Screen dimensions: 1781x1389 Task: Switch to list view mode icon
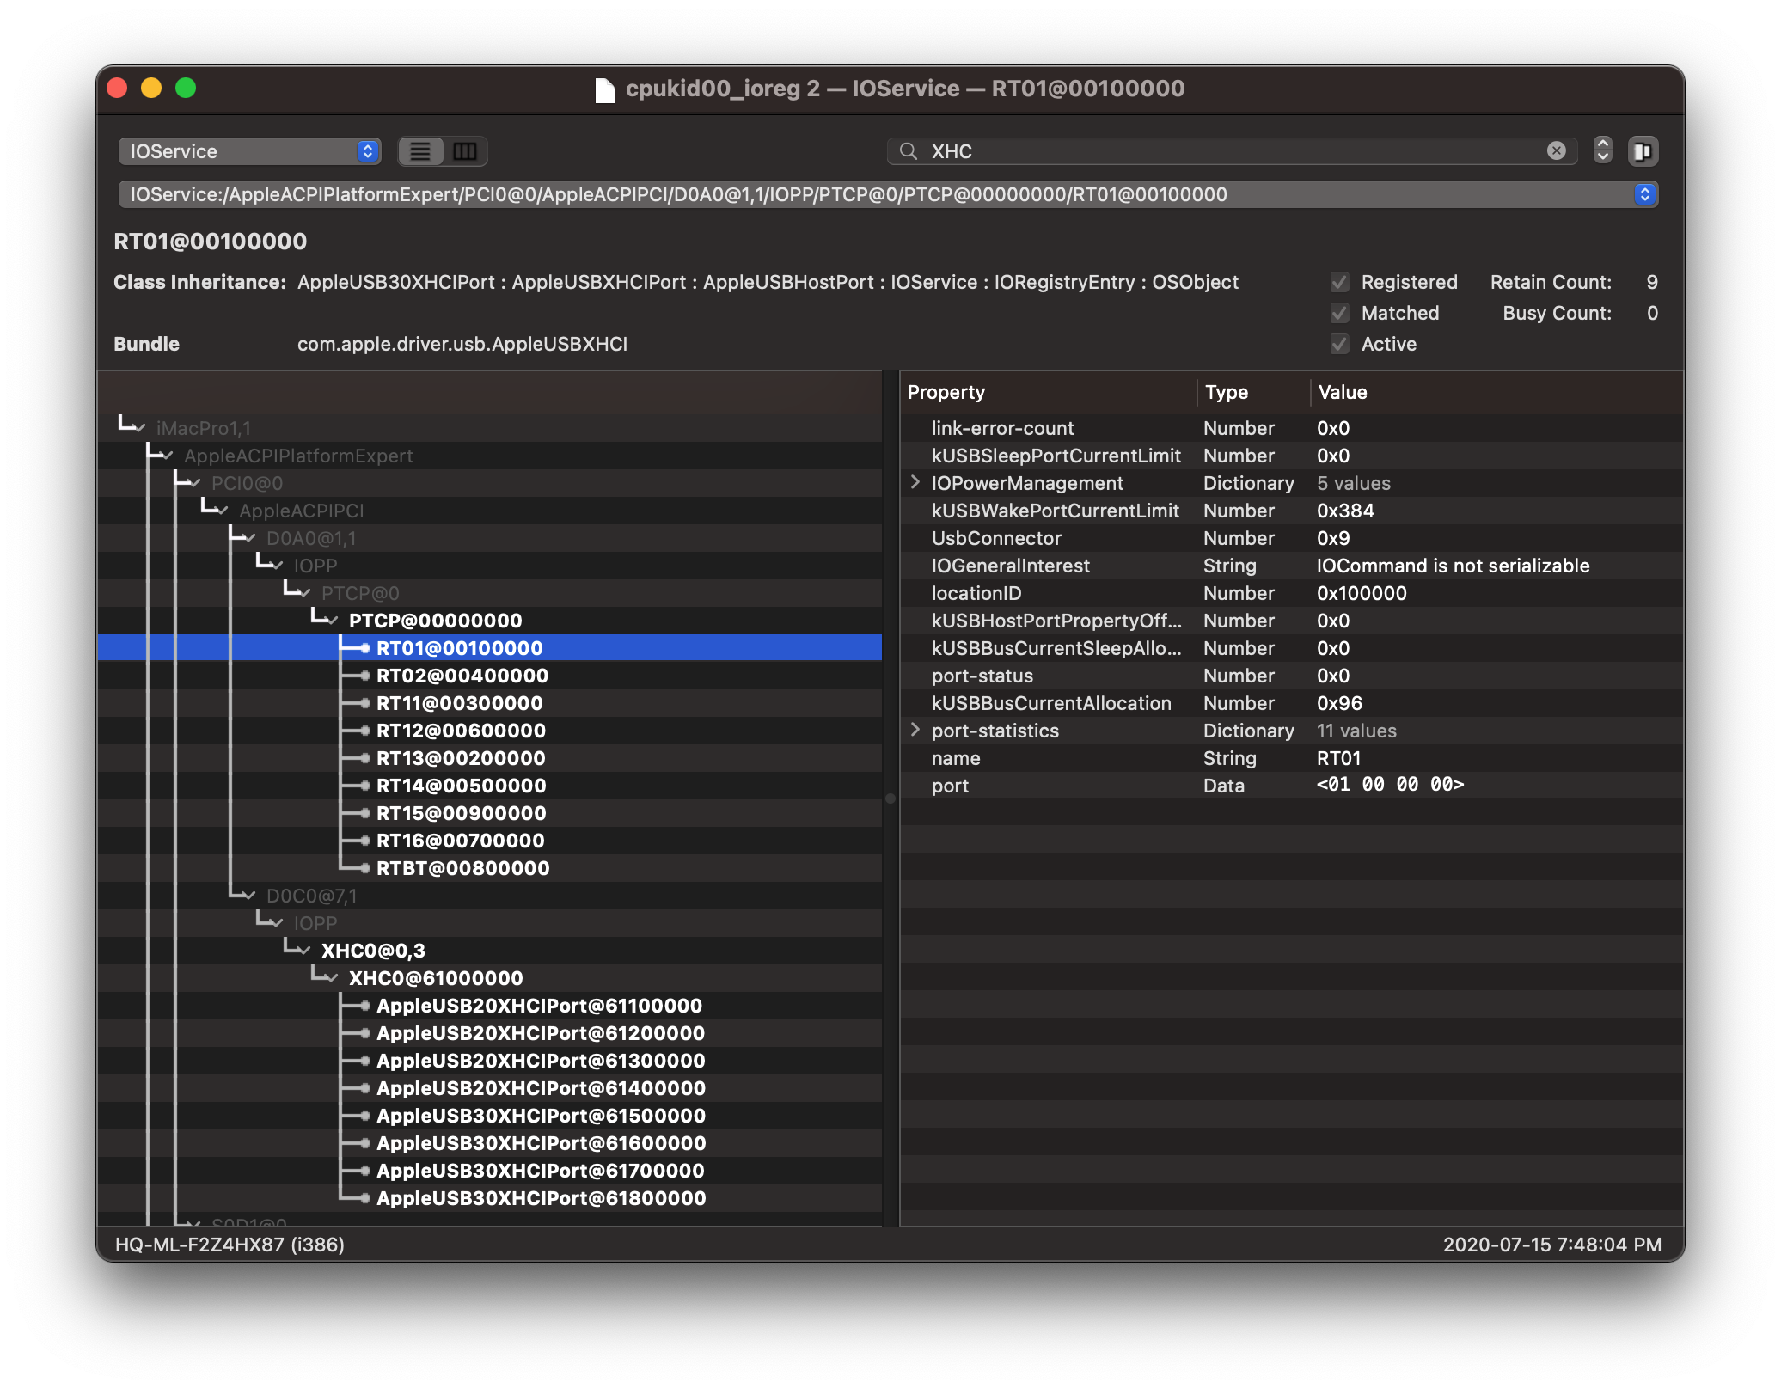[420, 151]
